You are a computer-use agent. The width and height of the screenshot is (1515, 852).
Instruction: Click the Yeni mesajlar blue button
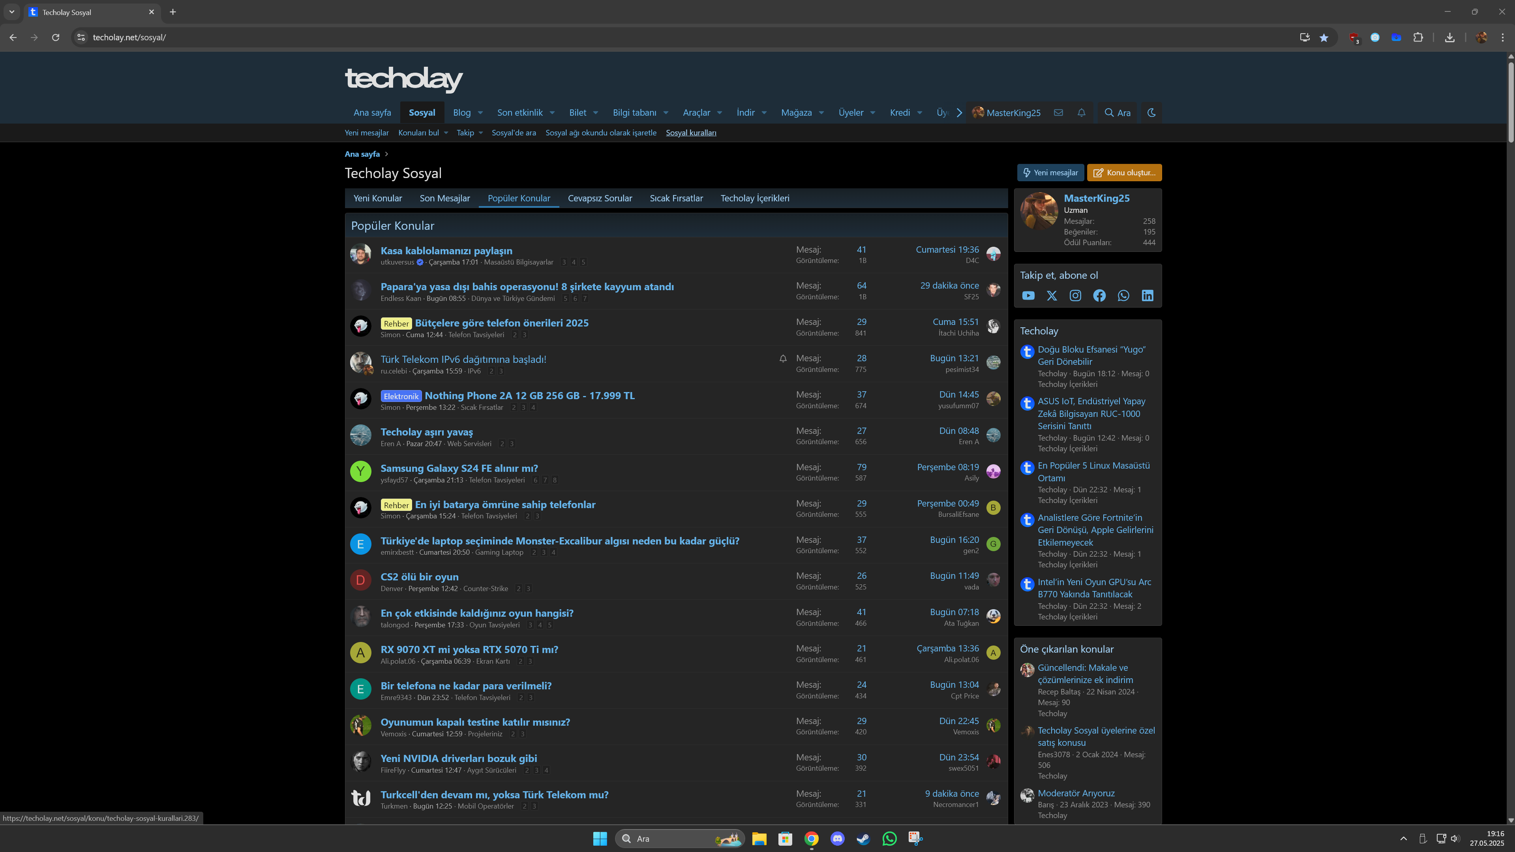[x=1050, y=173]
